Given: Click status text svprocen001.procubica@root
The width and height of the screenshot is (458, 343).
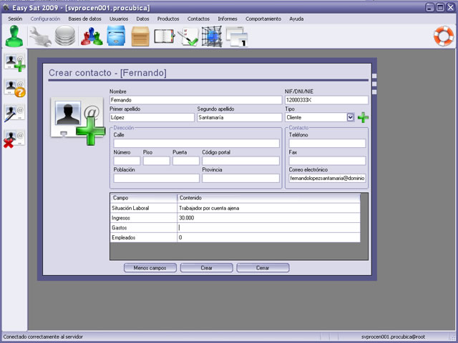Looking at the screenshot, I should click(393, 337).
